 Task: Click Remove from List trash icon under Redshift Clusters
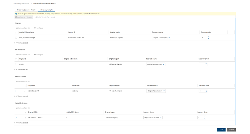(17, 81)
